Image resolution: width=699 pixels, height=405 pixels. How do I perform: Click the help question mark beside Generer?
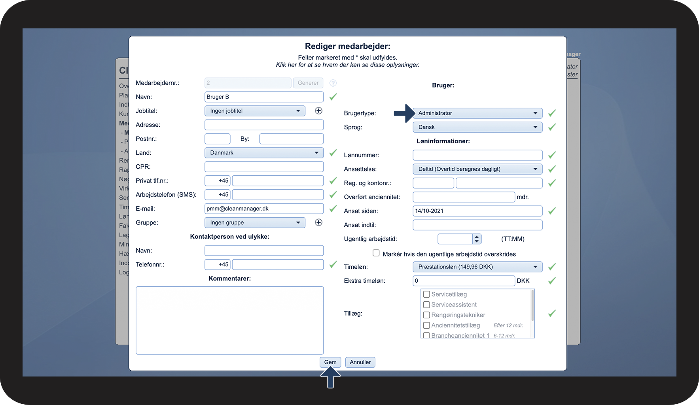[333, 83]
